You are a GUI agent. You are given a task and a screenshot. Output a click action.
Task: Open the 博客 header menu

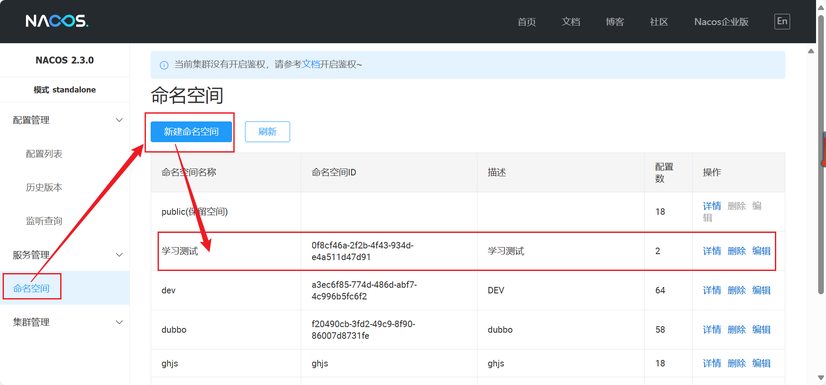coord(615,22)
